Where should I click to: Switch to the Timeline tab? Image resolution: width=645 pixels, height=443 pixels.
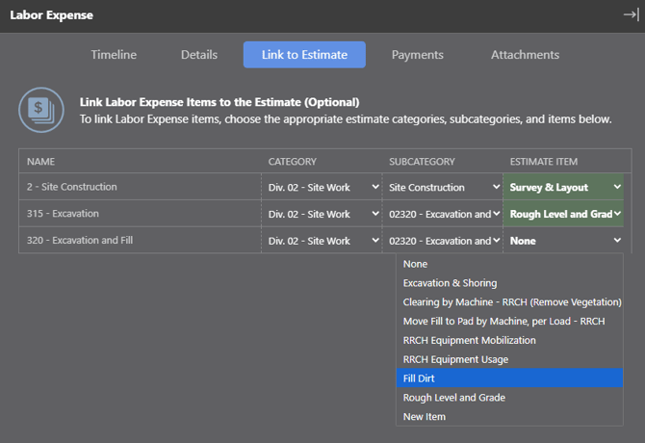[x=114, y=55]
